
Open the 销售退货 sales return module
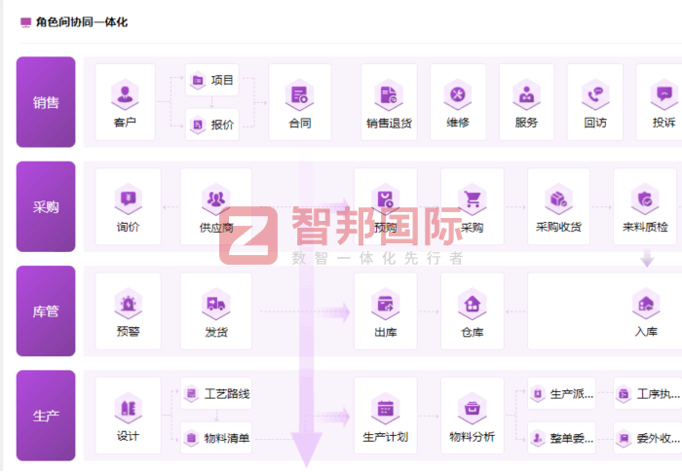(x=389, y=102)
